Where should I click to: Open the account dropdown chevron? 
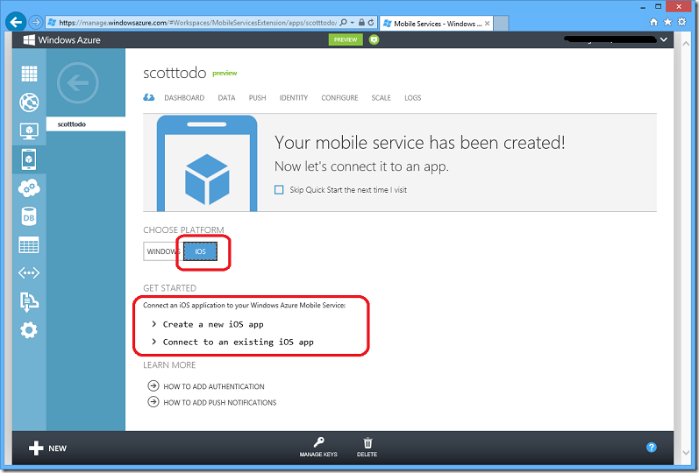664,39
